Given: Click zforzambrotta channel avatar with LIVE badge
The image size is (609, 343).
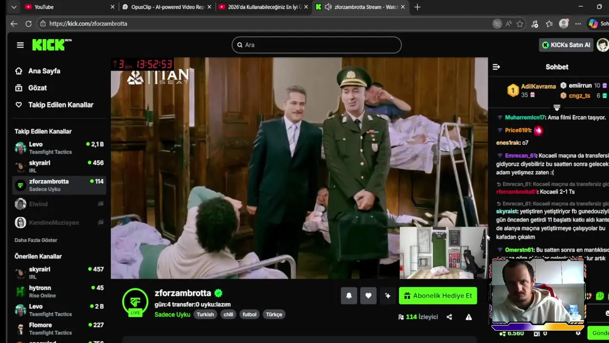Looking at the screenshot, I should (x=135, y=303).
